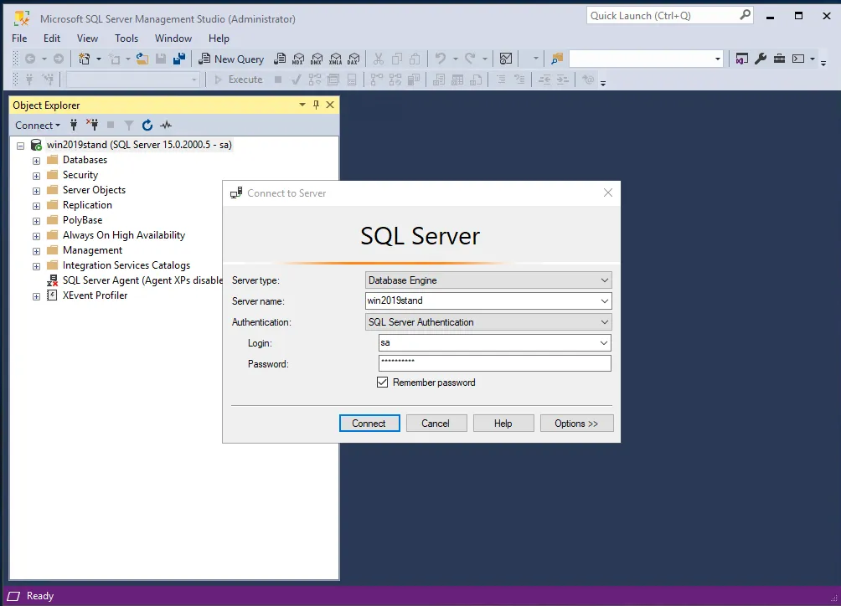Open the Server type dropdown
Image resolution: width=841 pixels, height=606 pixels.
(x=605, y=280)
